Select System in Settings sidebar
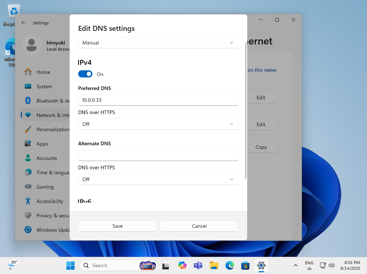 point(44,86)
